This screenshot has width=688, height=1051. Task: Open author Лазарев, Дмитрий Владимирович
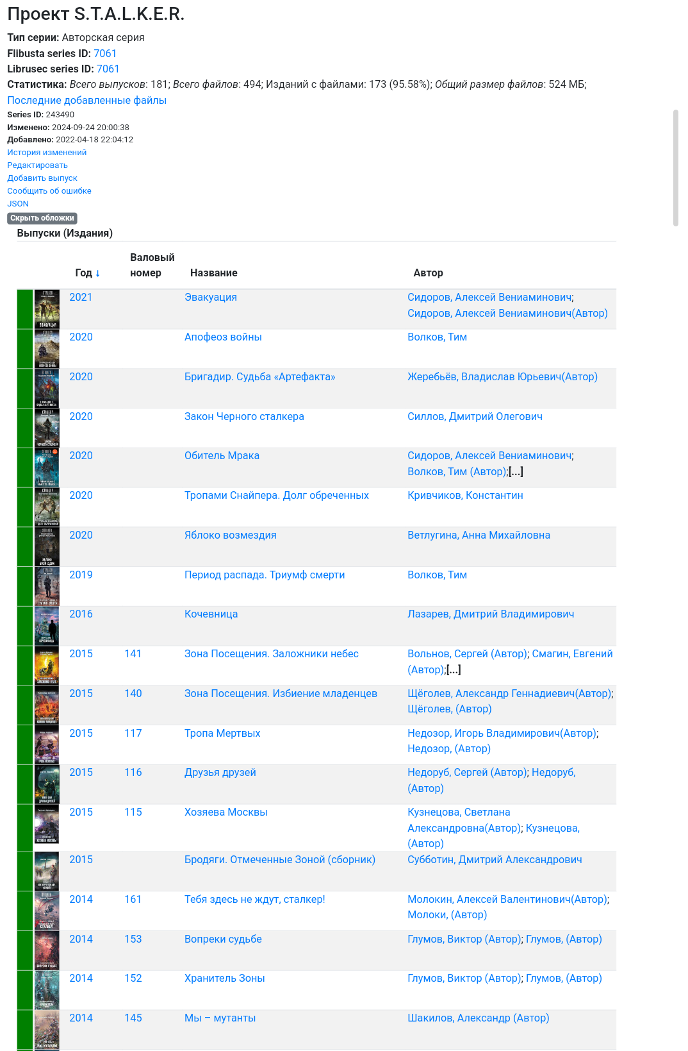pyautogui.click(x=491, y=614)
